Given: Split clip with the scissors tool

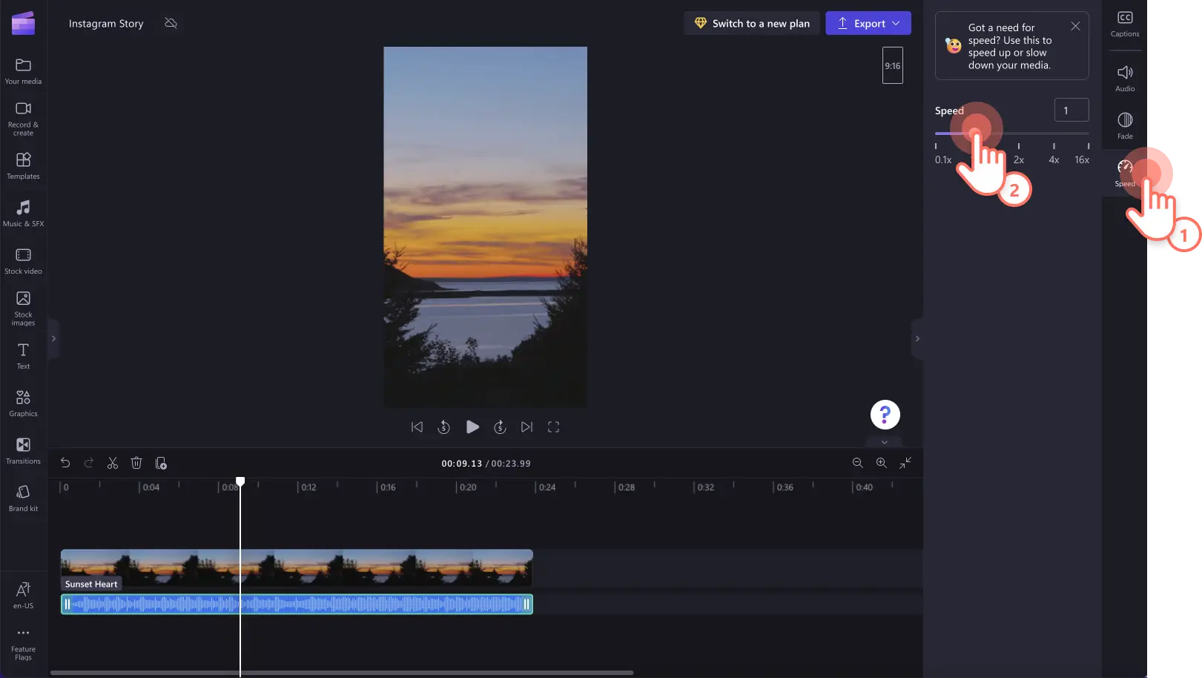Looking at the screenshot, I should pyautogui.click(x=113, y=463).
